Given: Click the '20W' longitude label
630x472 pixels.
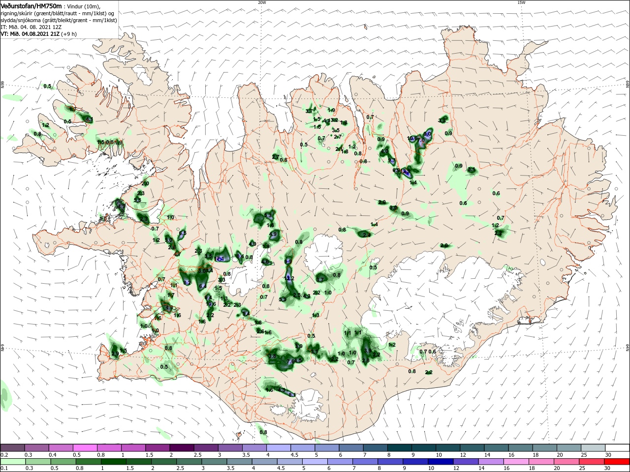Looking at the screenshot, I should (x=262, y=2).
